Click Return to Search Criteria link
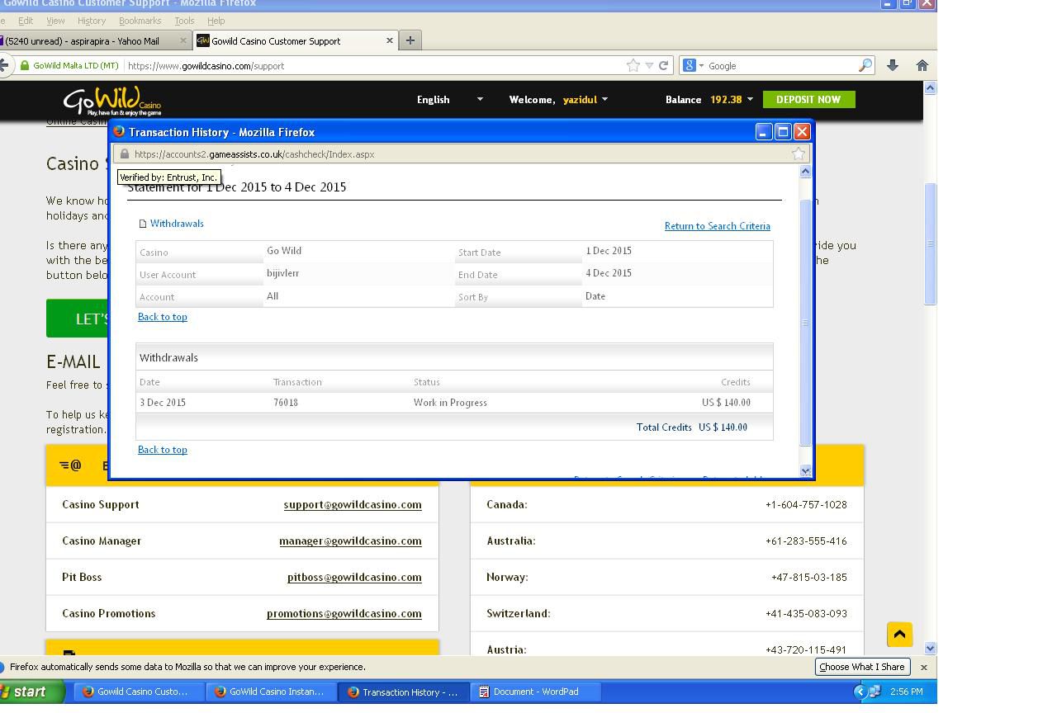 [x=718, y=226]
